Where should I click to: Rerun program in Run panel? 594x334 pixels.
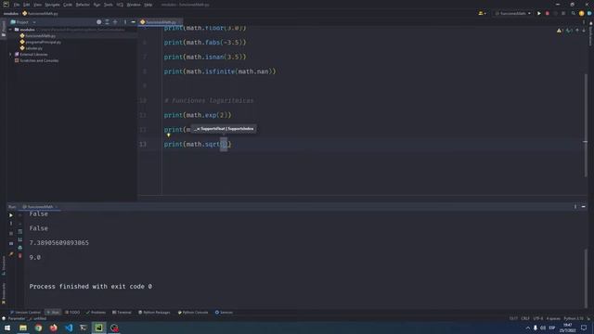click(11, 215)
